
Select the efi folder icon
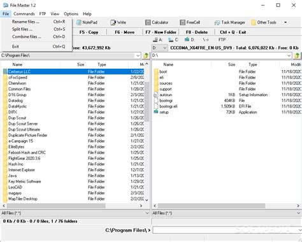click(156, 77)
